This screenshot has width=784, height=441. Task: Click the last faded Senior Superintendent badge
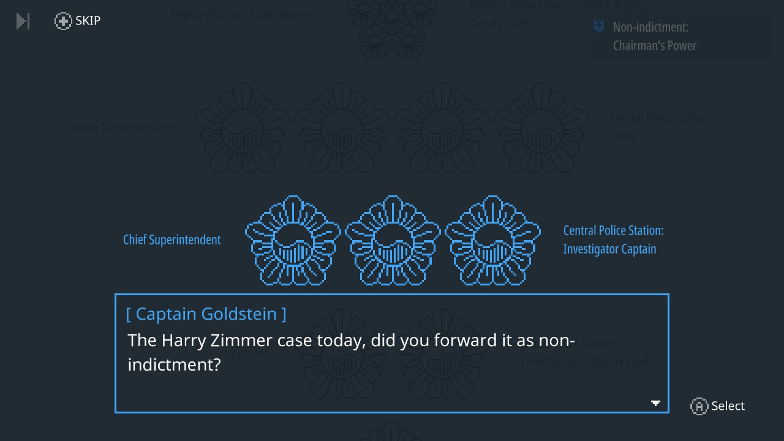(542, 127)
